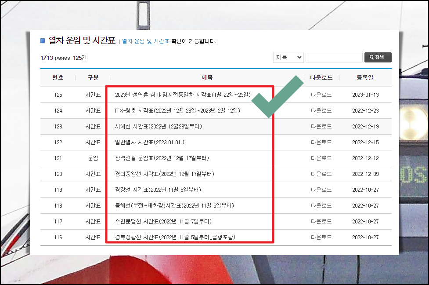Click the 번호 column header

click(58, 77)
